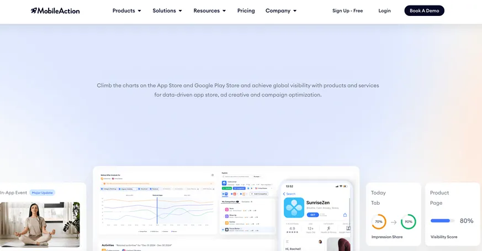Dismiss the orange warning banner in chart
Viewport: 482px width, 251px height.
coord(211,184)
